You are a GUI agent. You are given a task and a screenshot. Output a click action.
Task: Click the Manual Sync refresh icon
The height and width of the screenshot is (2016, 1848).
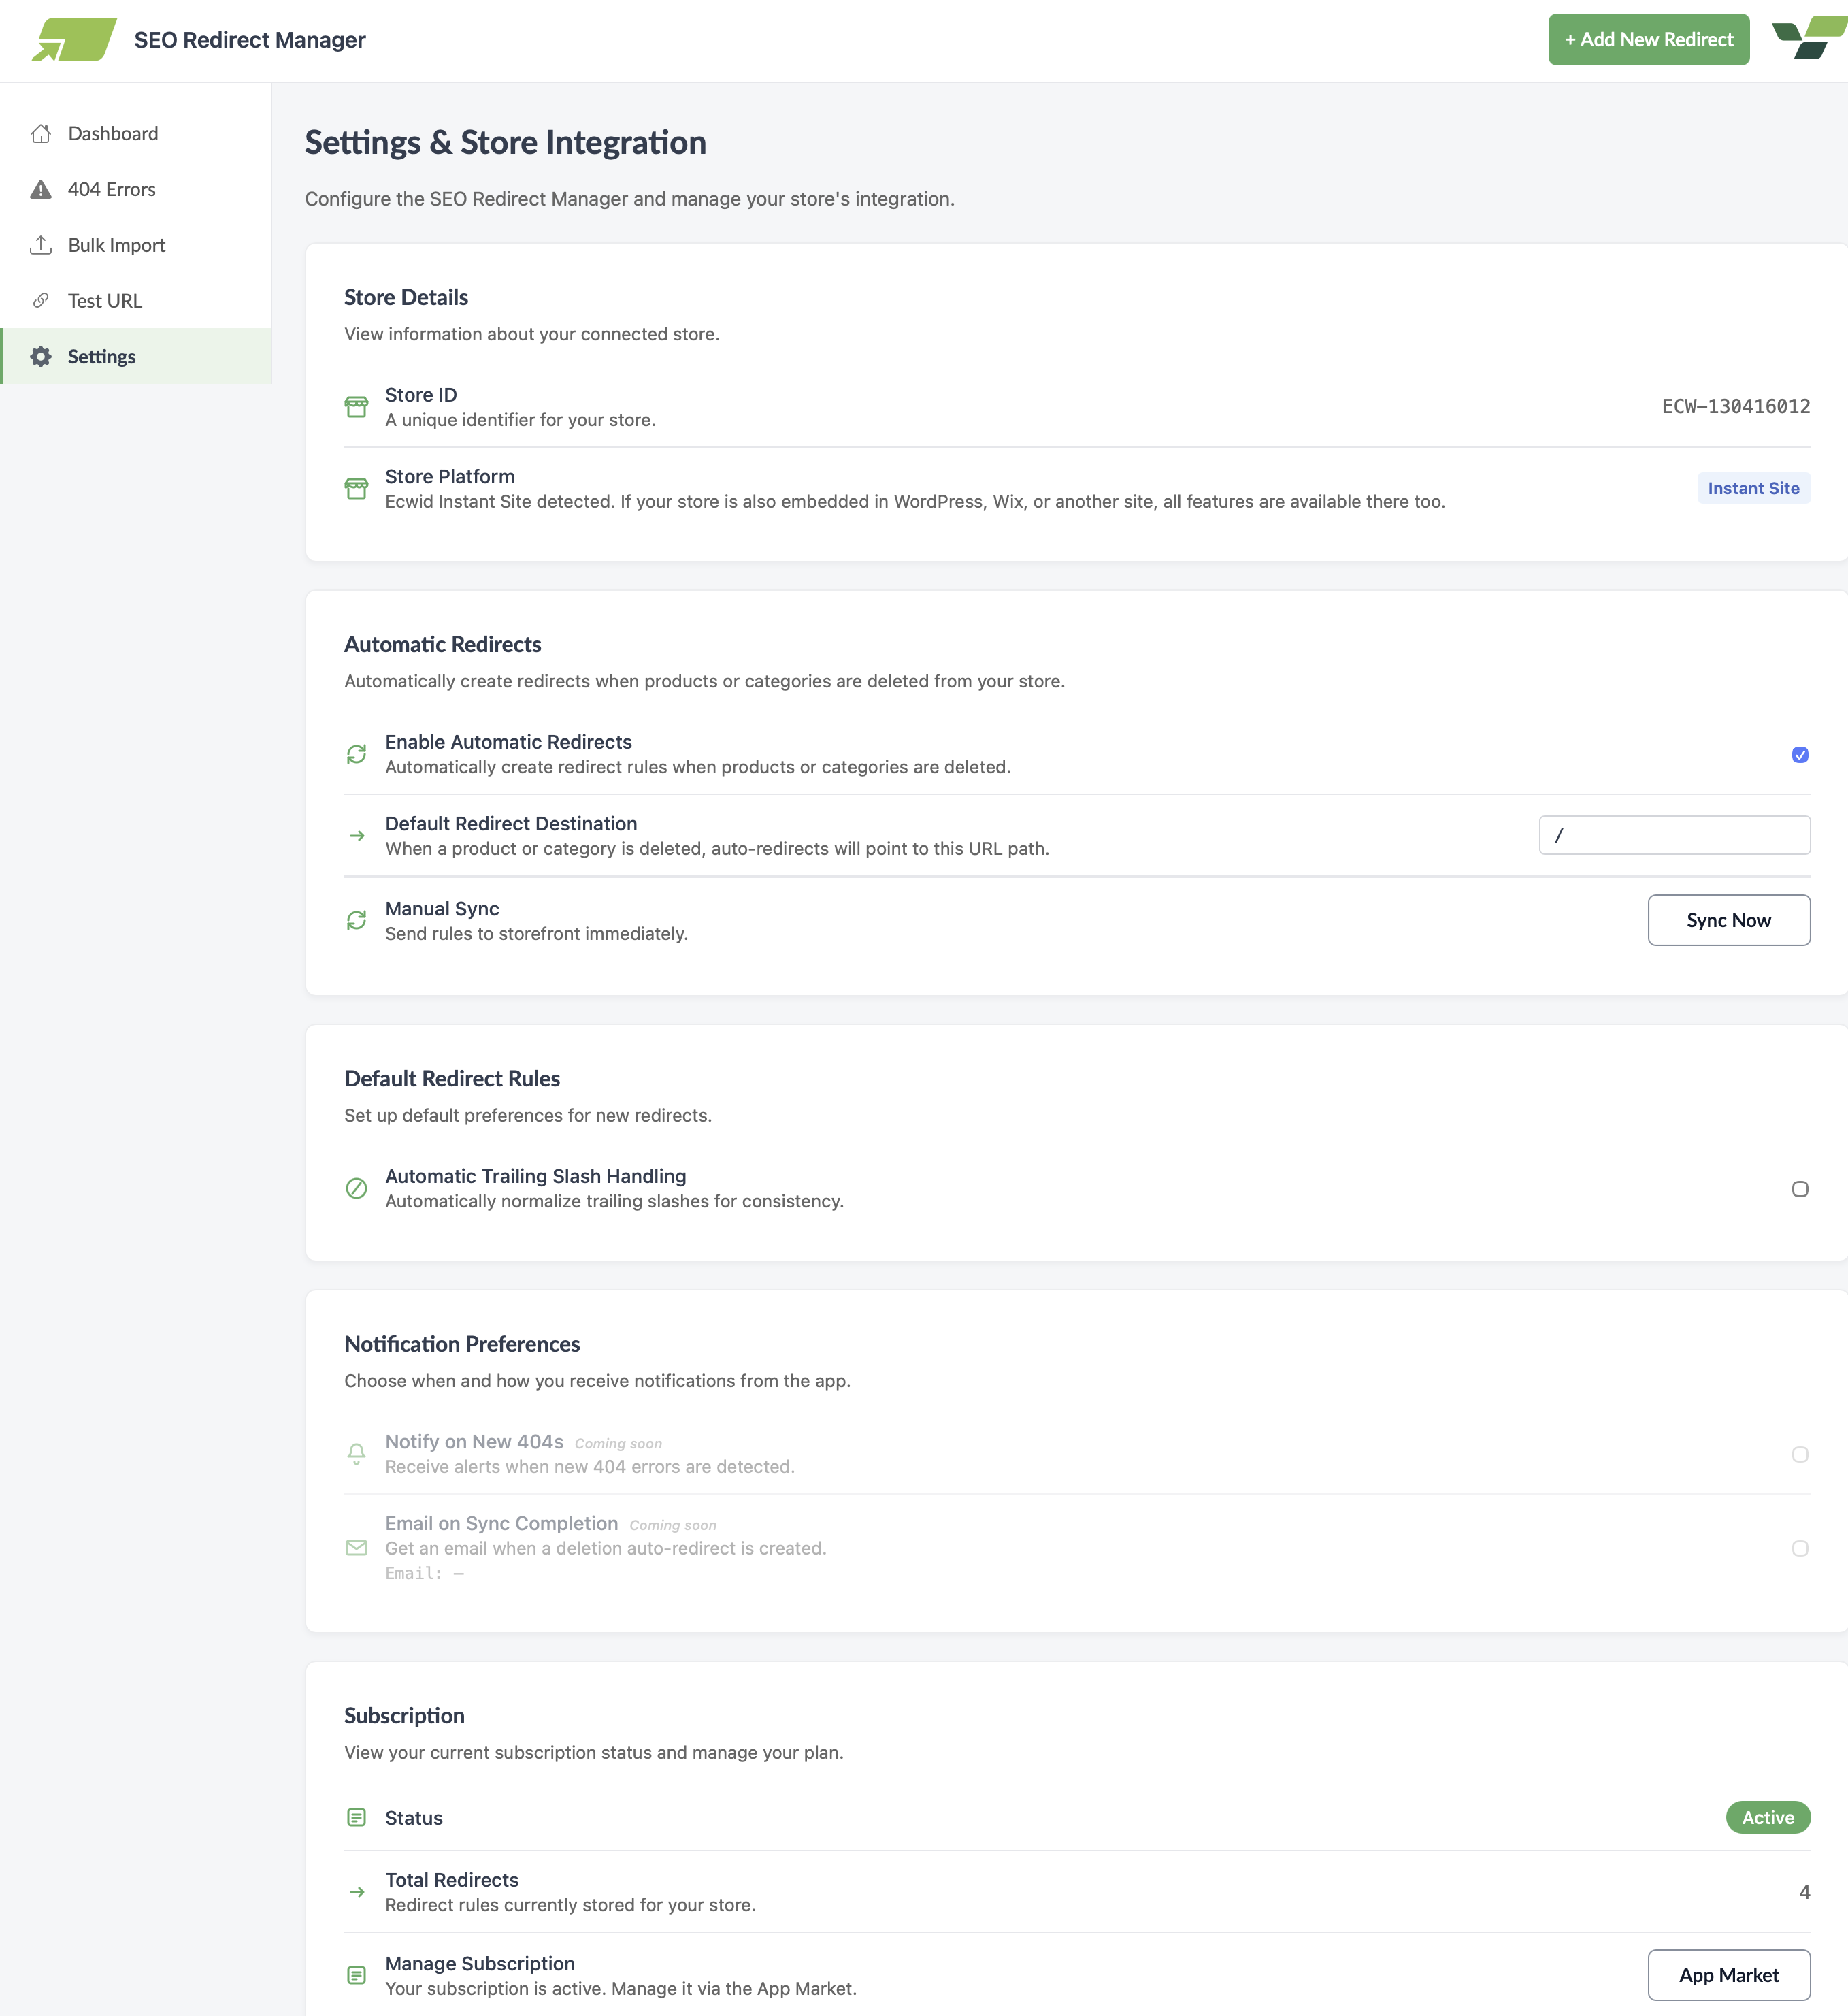(x=356, y=920)
